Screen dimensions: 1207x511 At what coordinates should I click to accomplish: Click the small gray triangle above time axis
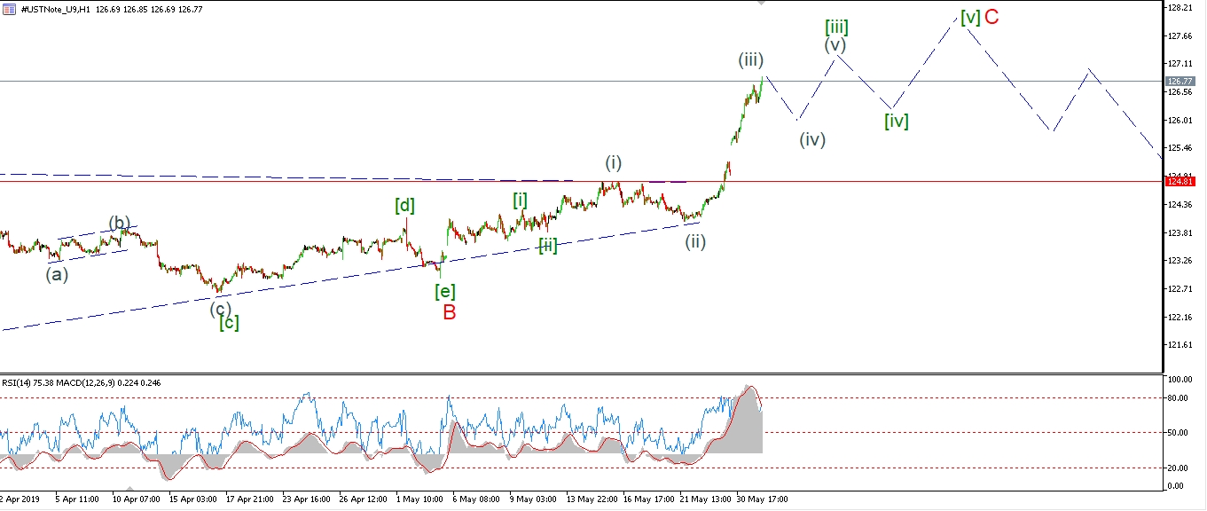130,489
